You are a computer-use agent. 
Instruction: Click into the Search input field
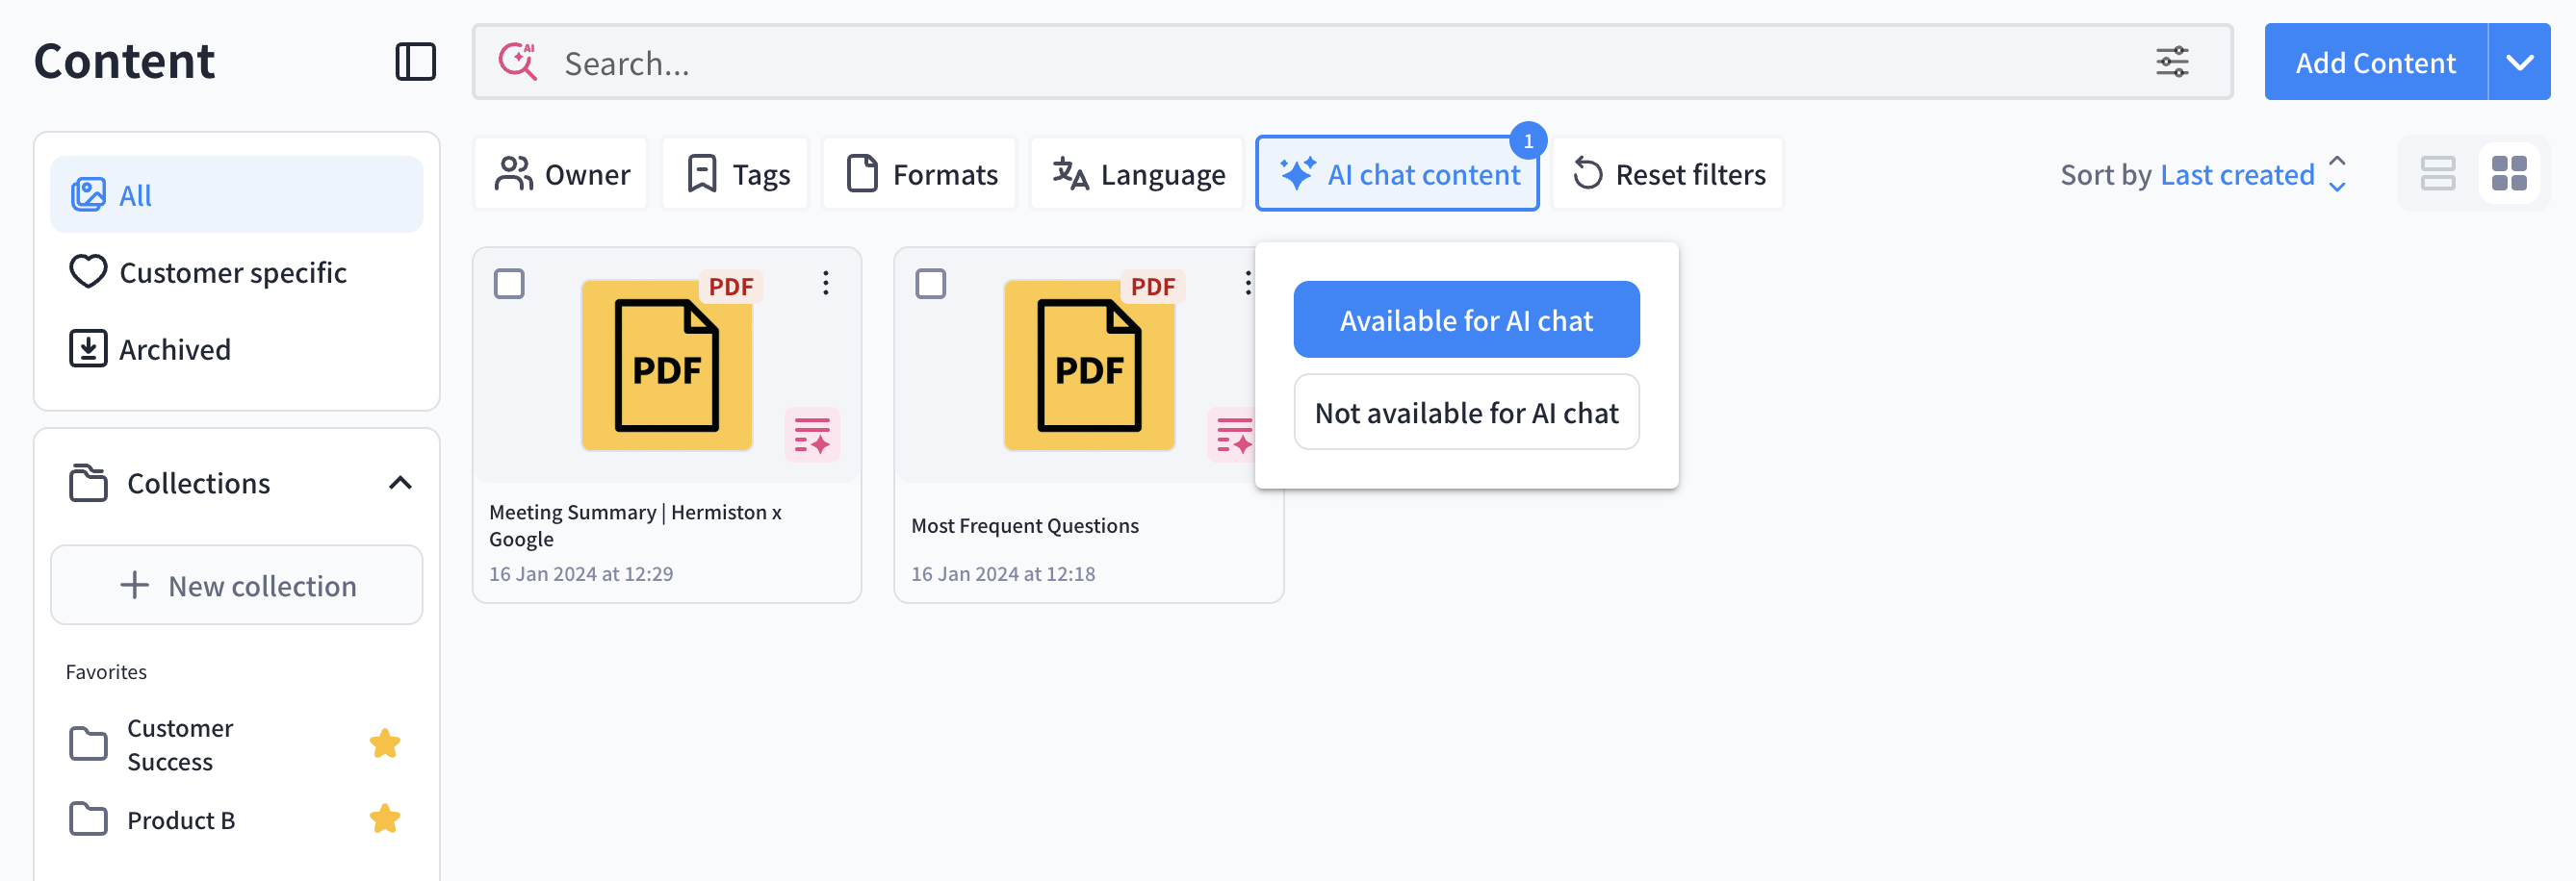coord(1300,63)
